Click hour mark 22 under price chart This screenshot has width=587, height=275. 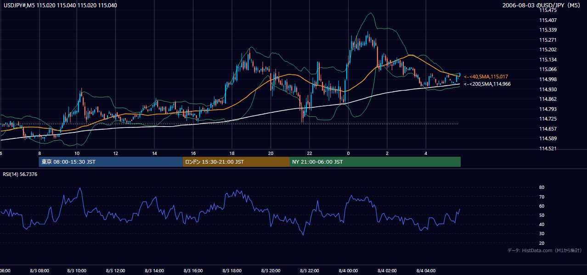(310, 154)
